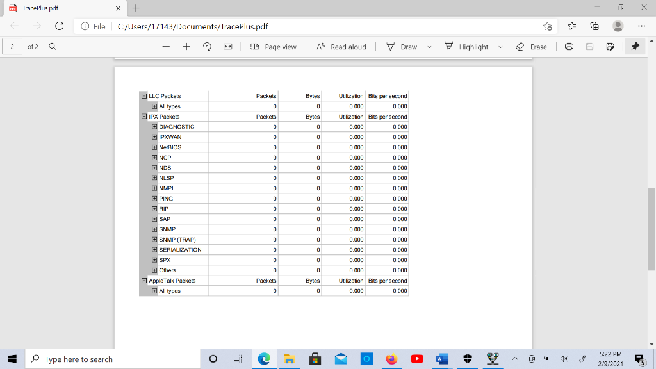Click the Save as icon
This screenshot has height=369, width=656.
tap(609, 46)
